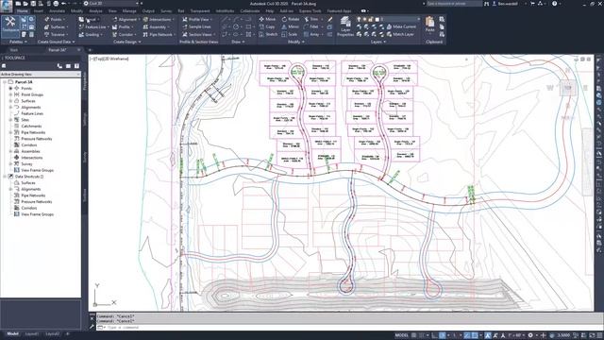Collapse the Data Shortcuts tree node
604x340 pixels.
(x=5, y=177)
